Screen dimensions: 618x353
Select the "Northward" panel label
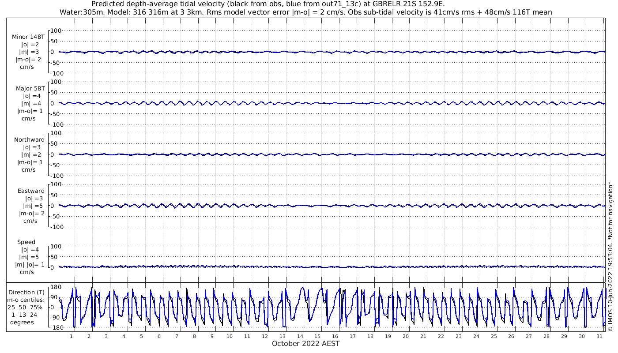coord(30,139)
